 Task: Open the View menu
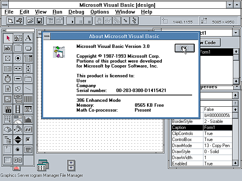coord(41,12)
